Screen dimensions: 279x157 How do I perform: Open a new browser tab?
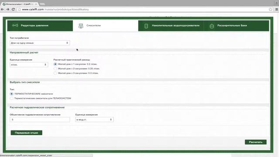pos(42,4)
